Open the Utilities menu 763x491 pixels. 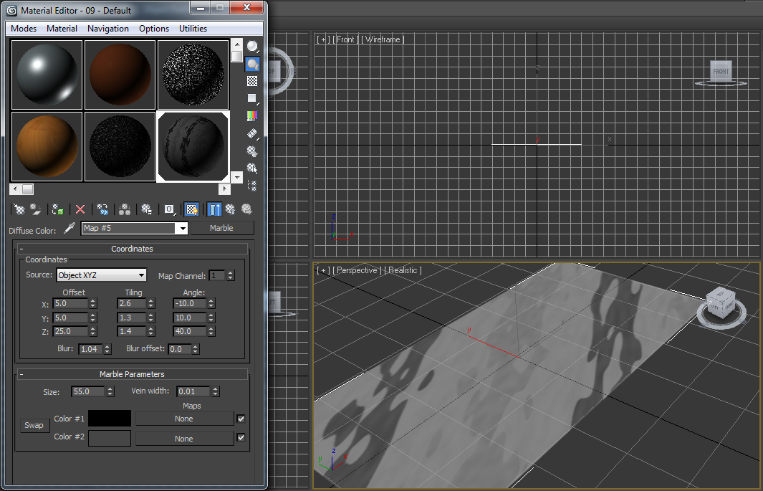click(x=193, y=29)
